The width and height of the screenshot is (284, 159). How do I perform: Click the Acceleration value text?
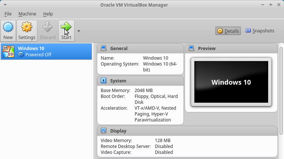[155, 114]
